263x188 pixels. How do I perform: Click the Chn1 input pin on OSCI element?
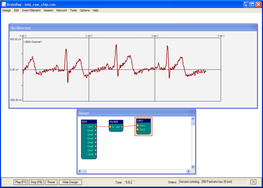pos(138,126)
